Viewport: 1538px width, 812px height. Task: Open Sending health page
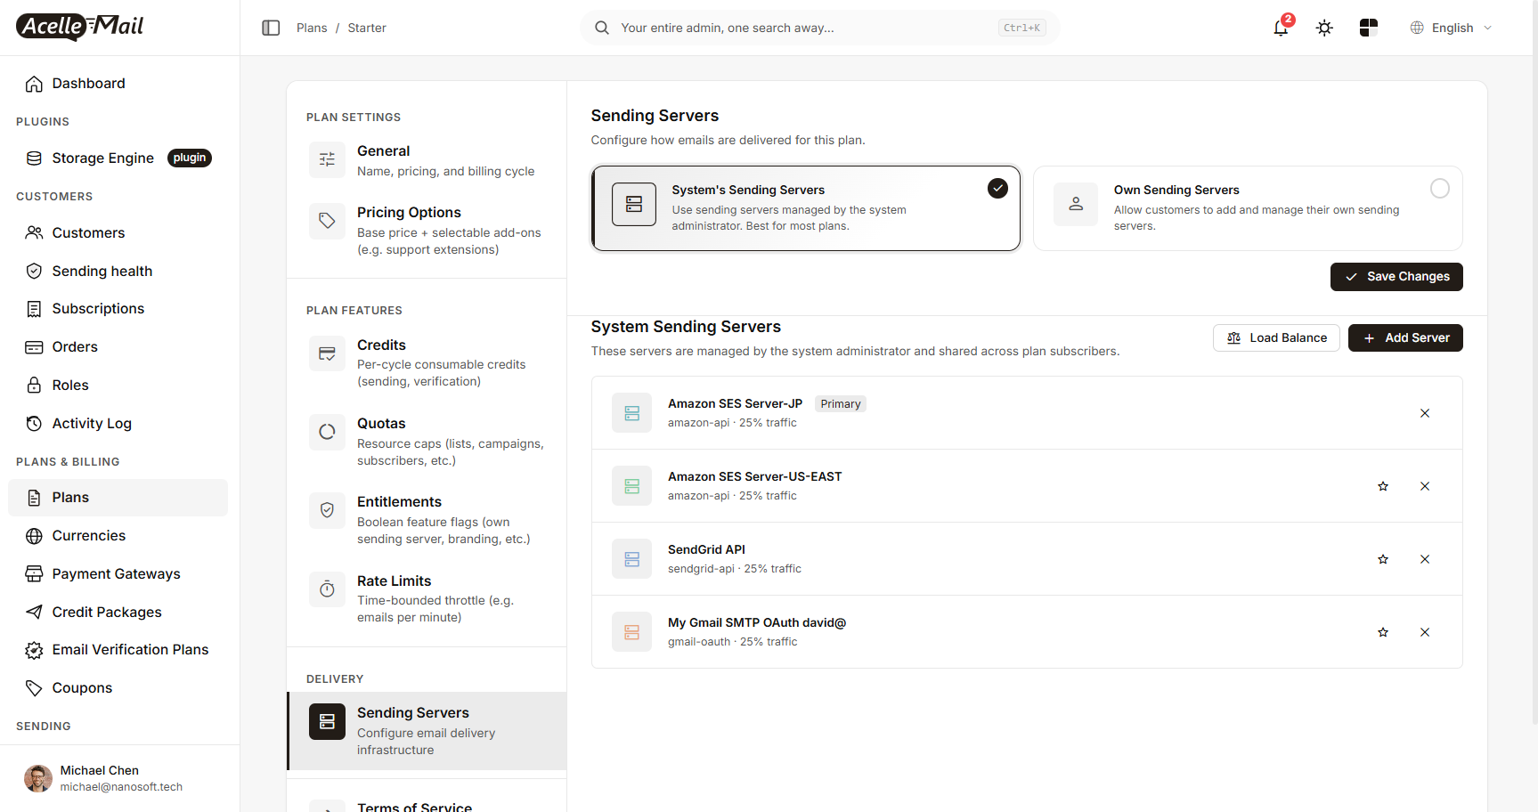118,272
